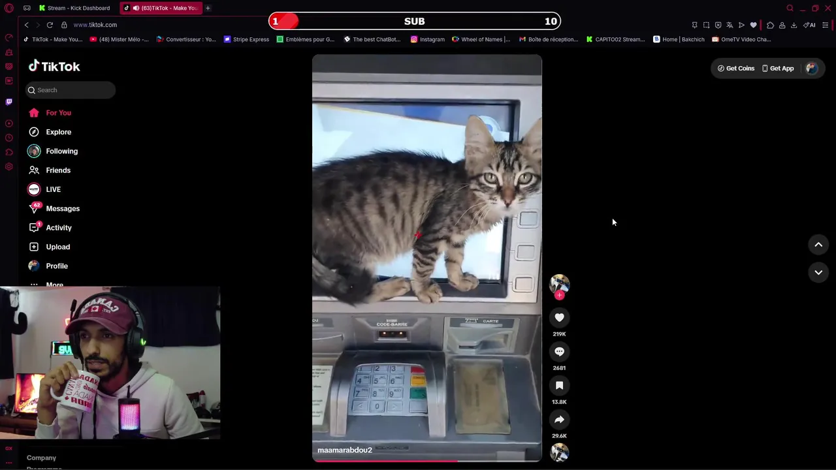Screen dimensions: 836x470
Task: Open the sound disc thumbnail
Action: (559, 452)
